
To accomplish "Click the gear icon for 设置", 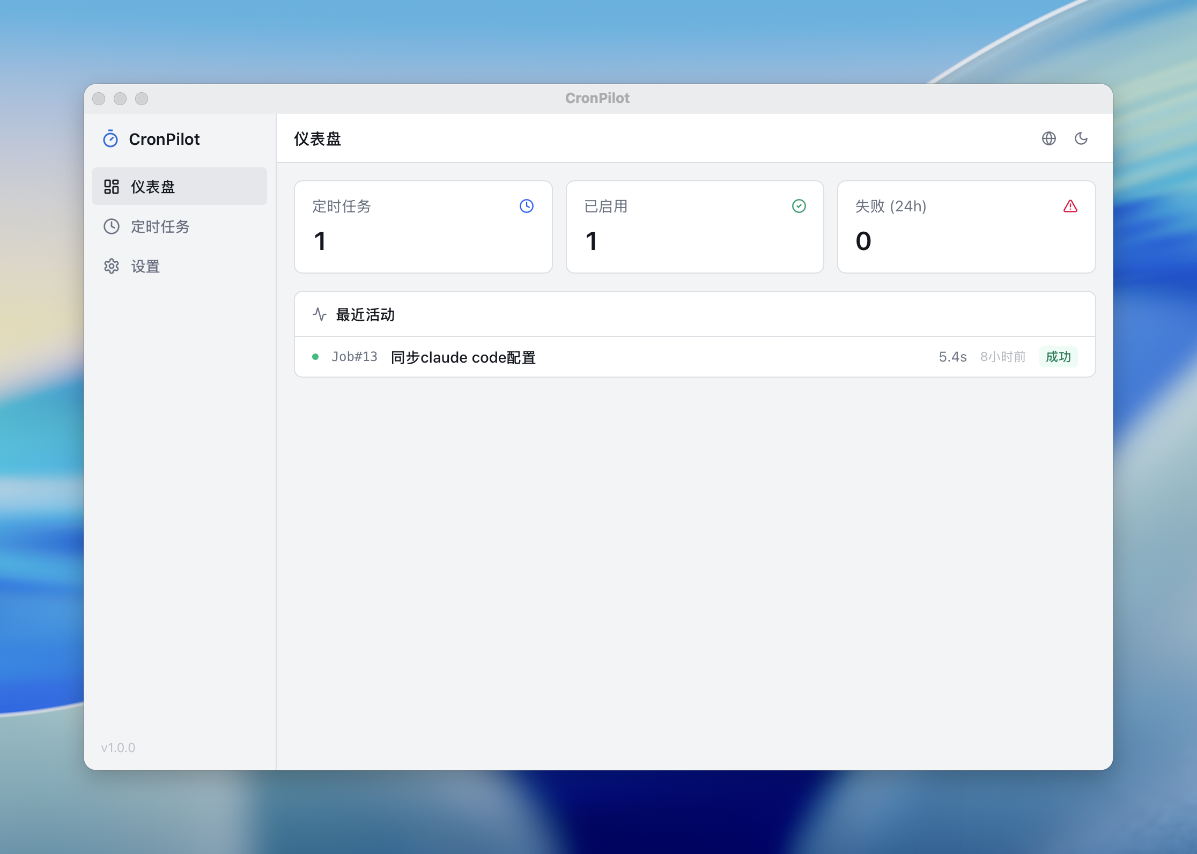I will [x=112, y=266].
